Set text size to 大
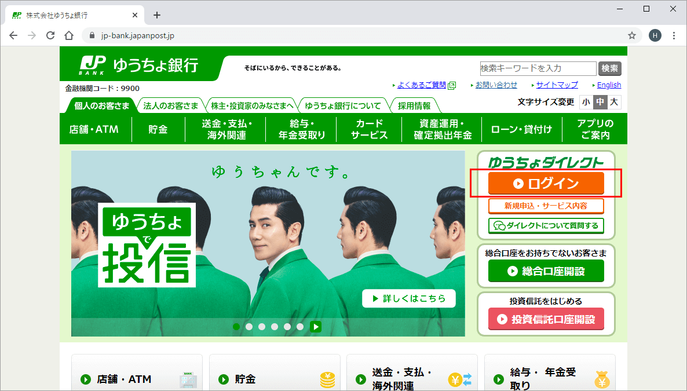 [x=614, y=102]
